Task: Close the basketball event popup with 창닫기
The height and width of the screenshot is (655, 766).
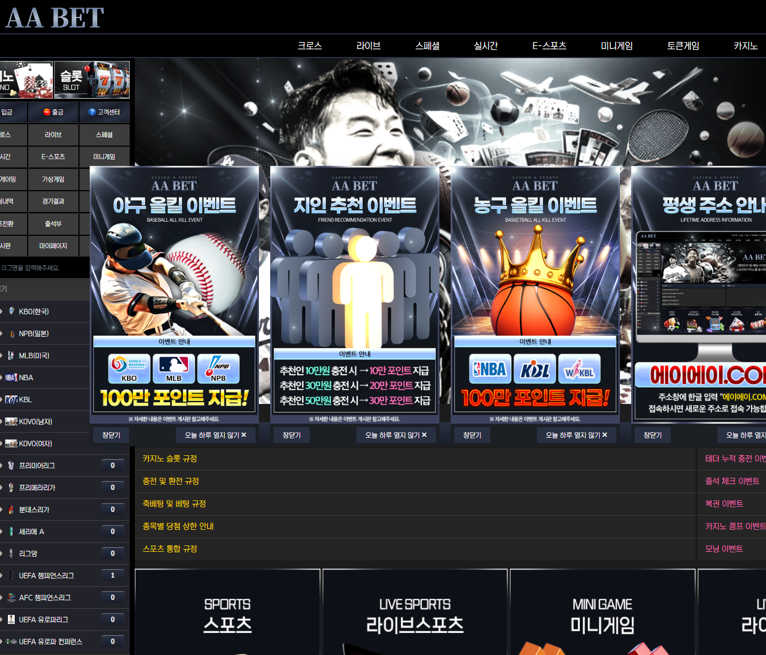Action: pyautogui.click(x=472, y=436)
